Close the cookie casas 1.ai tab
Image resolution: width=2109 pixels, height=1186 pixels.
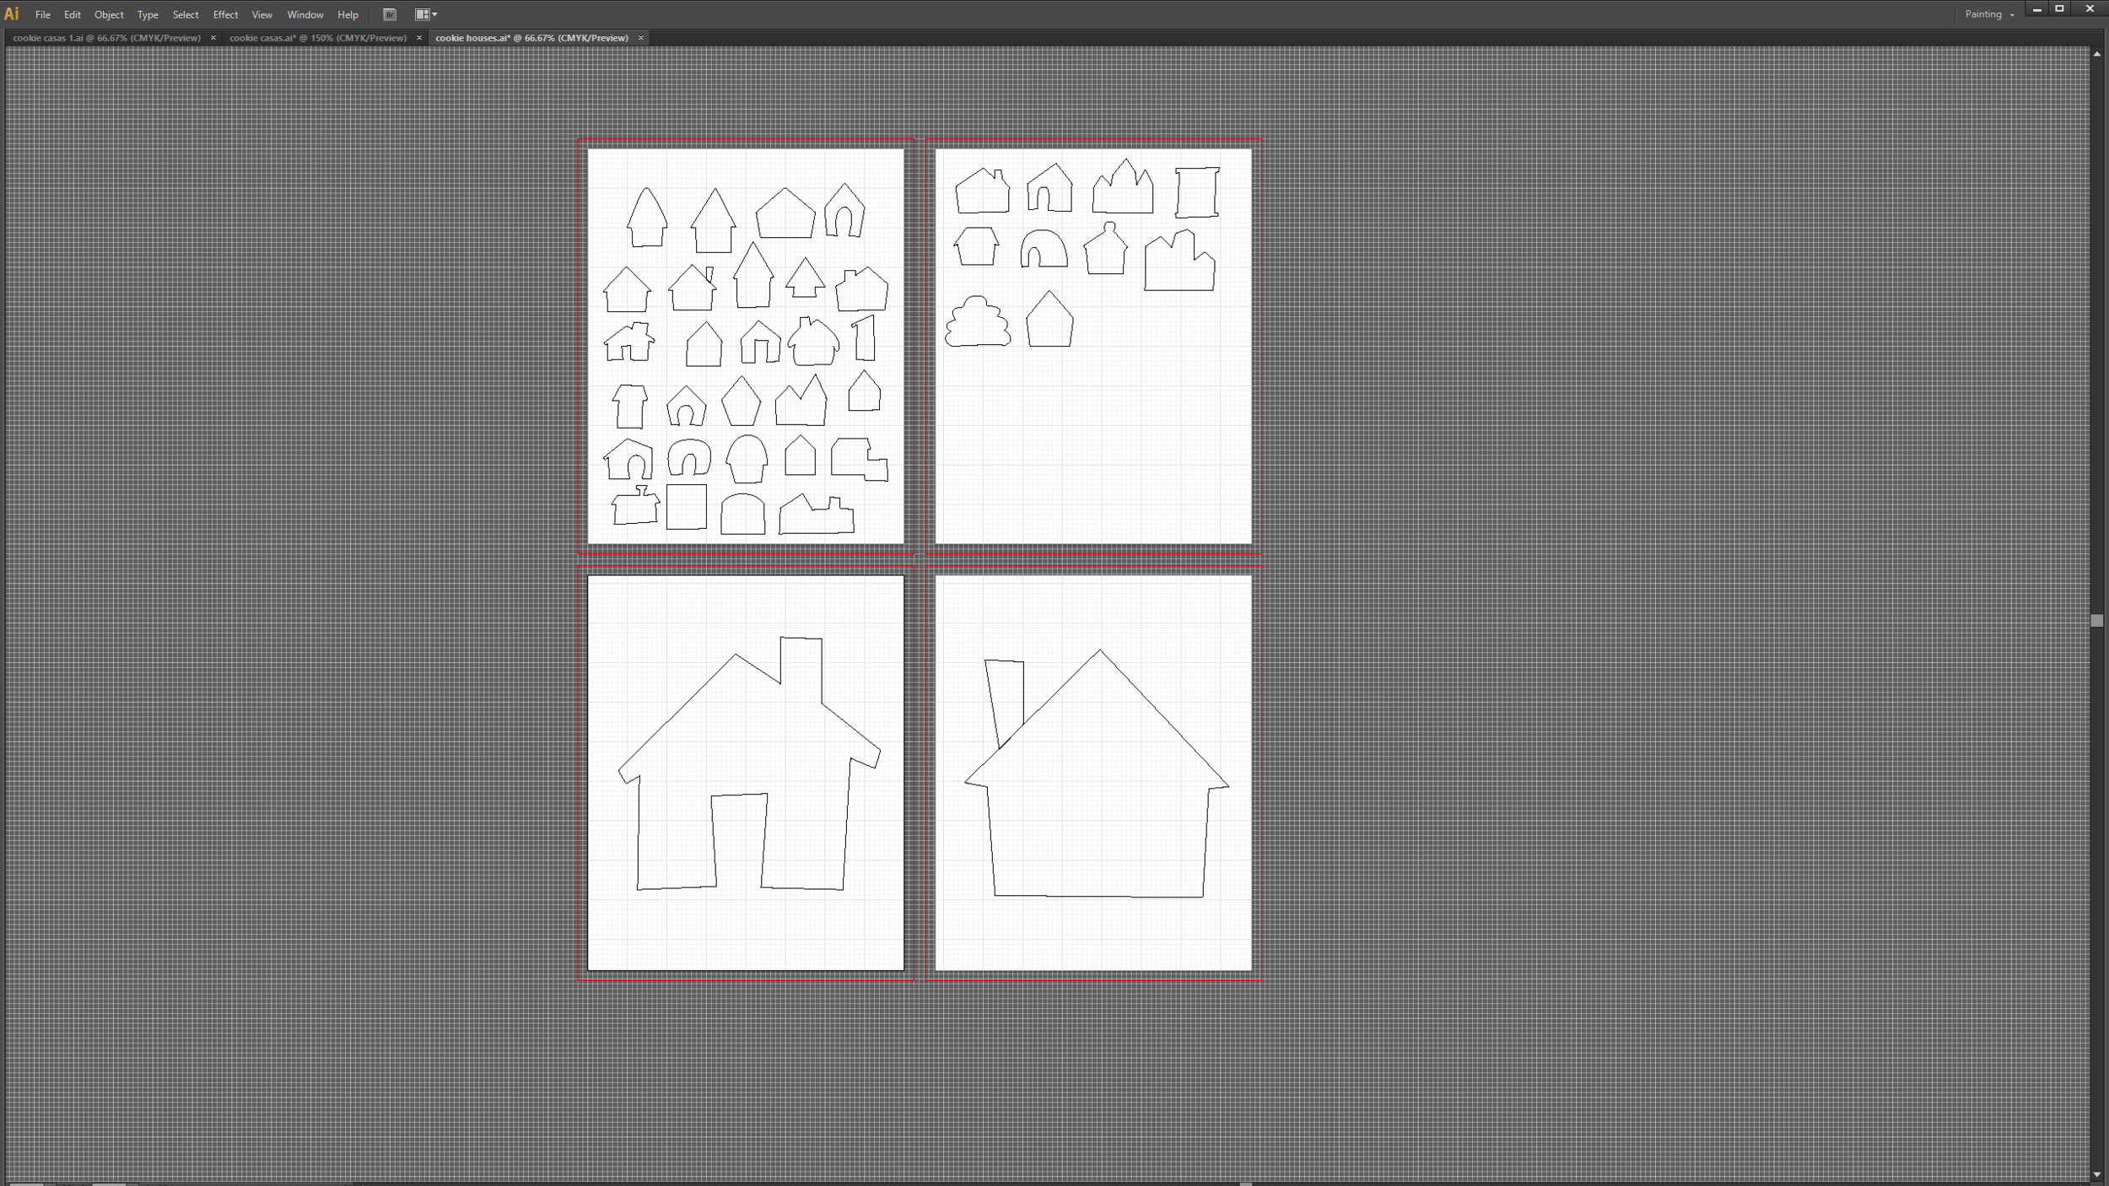click(213, 38)
